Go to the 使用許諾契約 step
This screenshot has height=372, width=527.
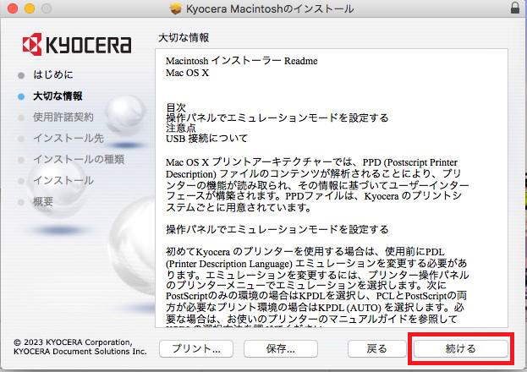tap(63, 117)
